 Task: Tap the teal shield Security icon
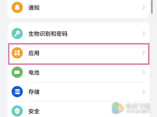(x=17, y=111)
